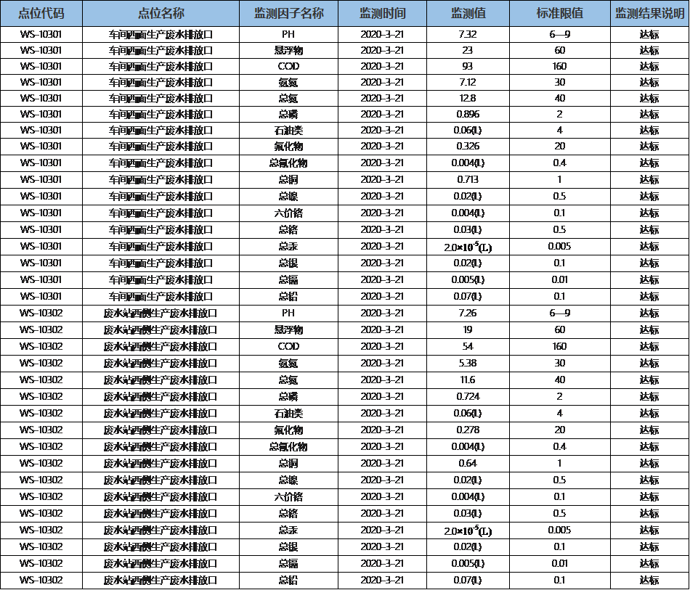690x590 pixels.
Task: Select the monitored value 23
Action: click(x=468, y=50)
